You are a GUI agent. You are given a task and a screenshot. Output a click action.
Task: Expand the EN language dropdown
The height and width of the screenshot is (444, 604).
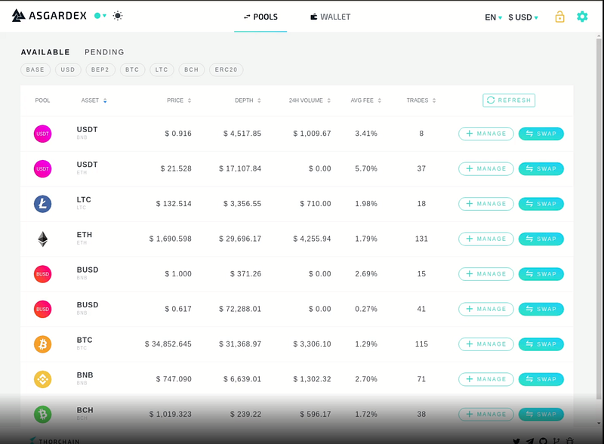coord(493,17)
